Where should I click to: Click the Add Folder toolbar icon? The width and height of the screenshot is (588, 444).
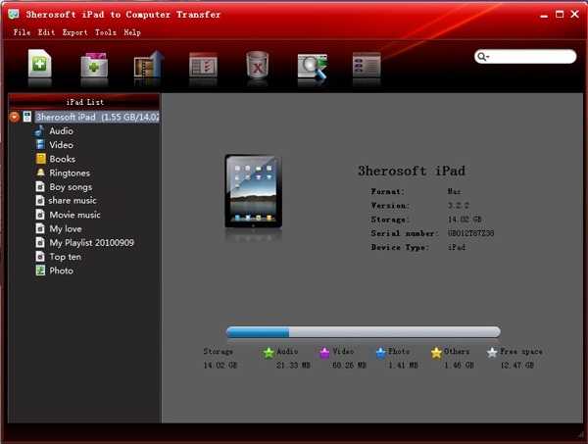94,65
